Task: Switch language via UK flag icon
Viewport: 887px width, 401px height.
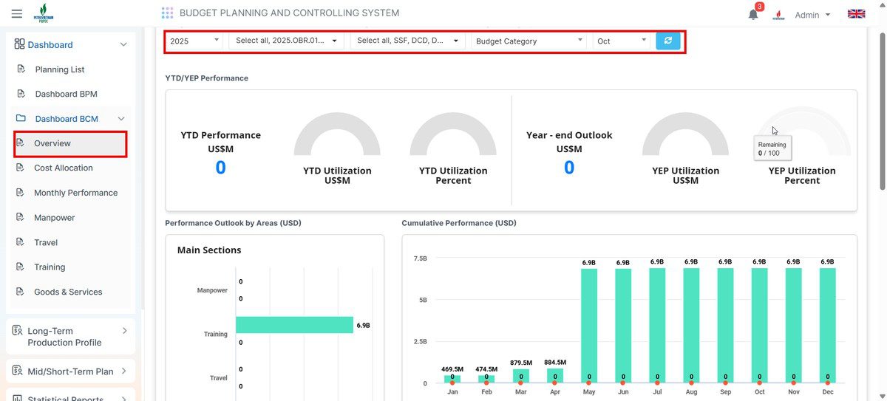Action: point(856,14)
